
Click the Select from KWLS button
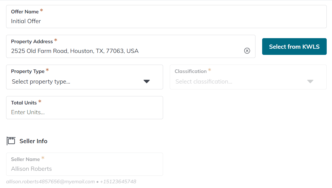294,47
